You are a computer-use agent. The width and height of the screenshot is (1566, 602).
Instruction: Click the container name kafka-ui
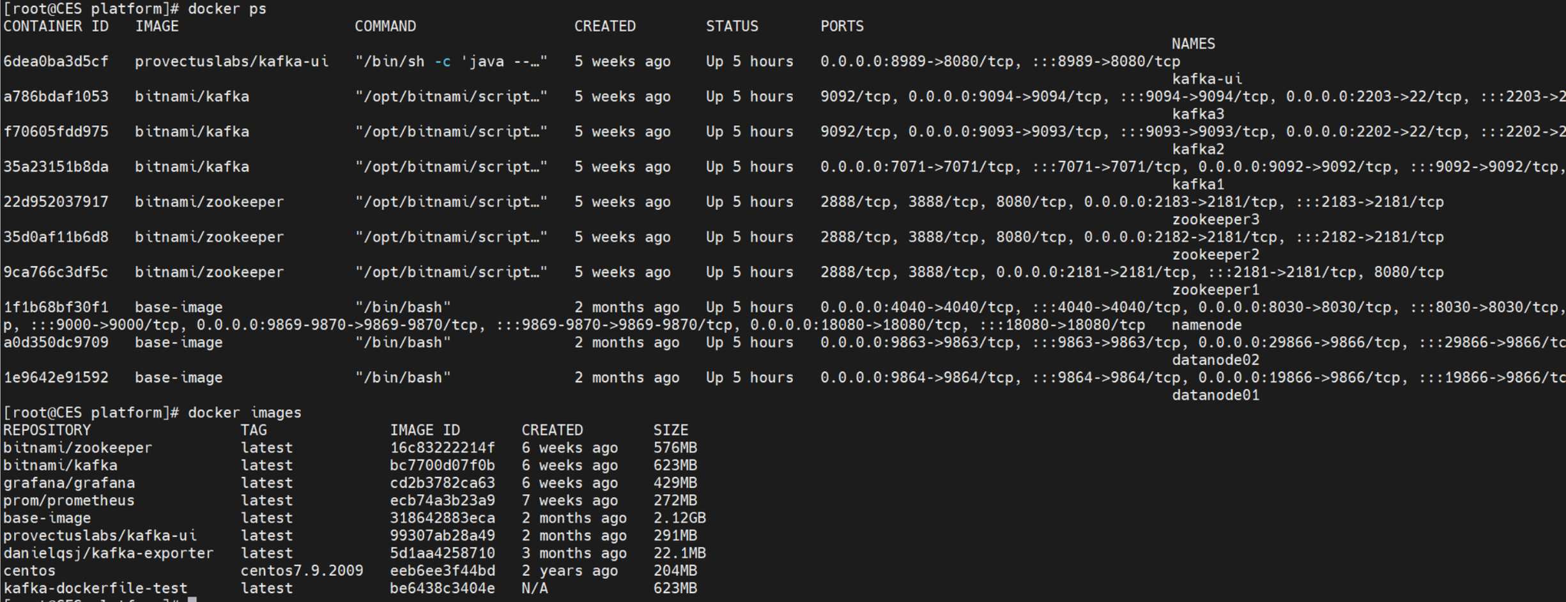1206,79
